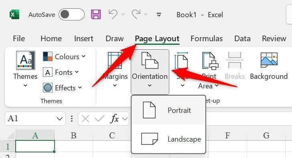Click the Print Area icon
The width and height of the screenshot is (292, 158).
click(x=210, y=61)
